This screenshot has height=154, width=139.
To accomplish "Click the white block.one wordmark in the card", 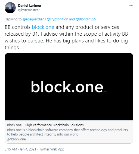I will point(69,87).
